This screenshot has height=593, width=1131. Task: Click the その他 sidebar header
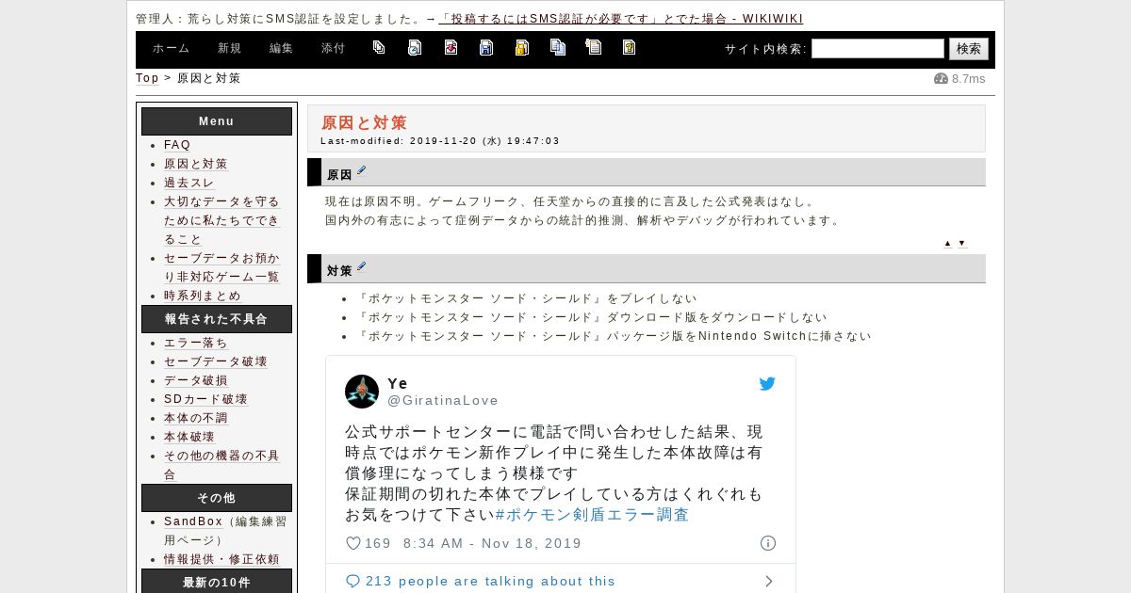(x=217, y=498)
